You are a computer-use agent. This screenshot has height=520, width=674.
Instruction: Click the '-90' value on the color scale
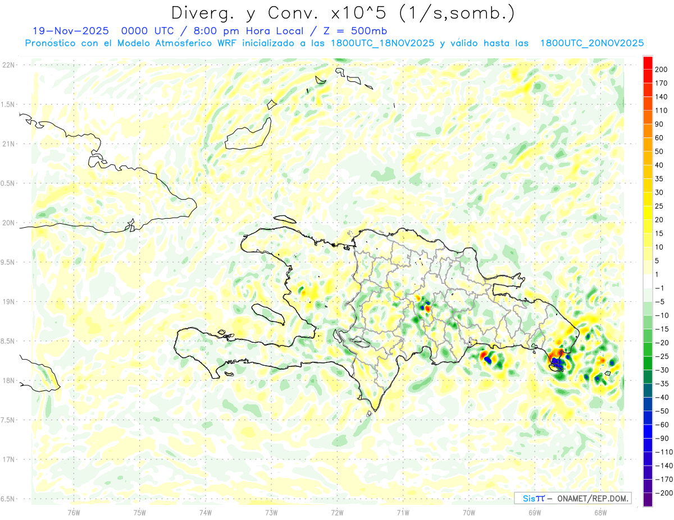(662, 438)
